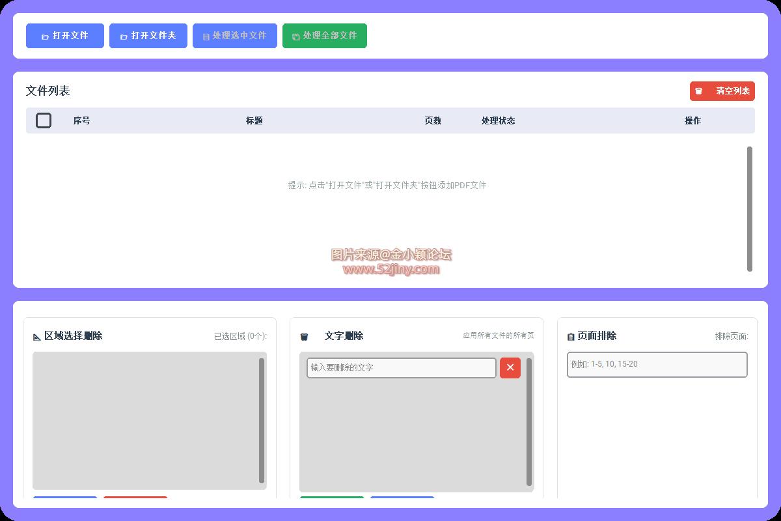Image resolution: width=781 pixels, height=521 pixels.
Task: Process all files with 处理全部文件
Action: coord(325,36)
